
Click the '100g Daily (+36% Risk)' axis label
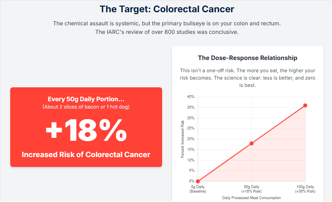click(305, 189)
